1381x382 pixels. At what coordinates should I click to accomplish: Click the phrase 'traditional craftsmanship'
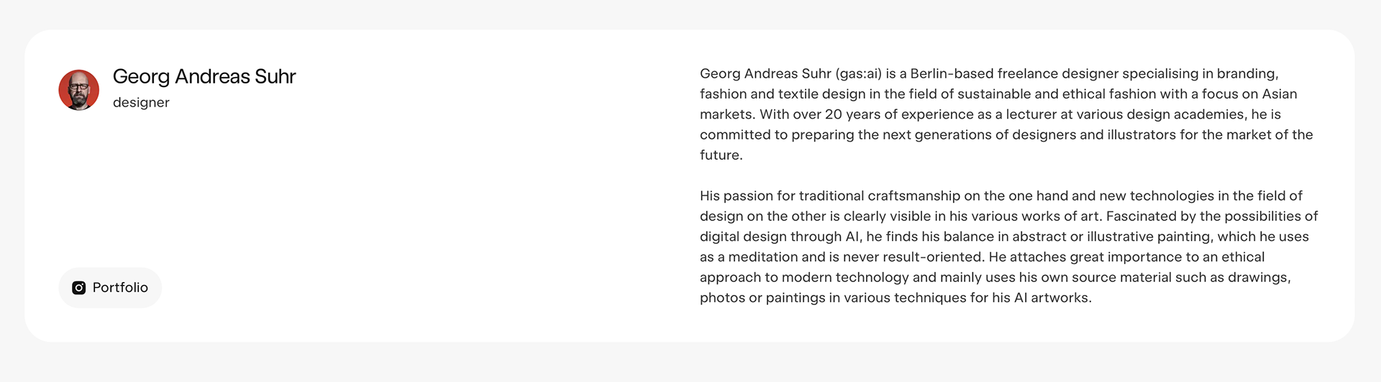tap(880, 196)
